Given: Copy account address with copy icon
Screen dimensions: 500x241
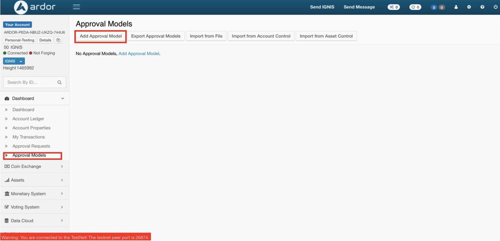Looking at the screenshot, I should [58, 40].
